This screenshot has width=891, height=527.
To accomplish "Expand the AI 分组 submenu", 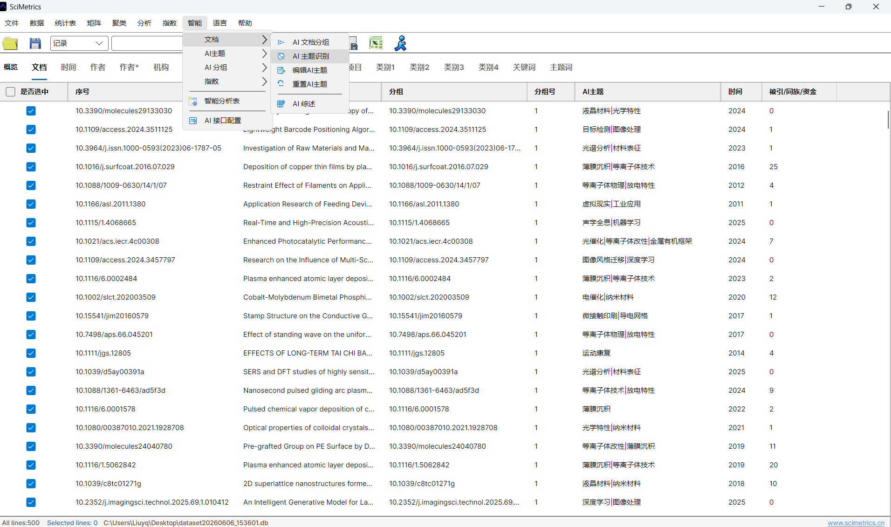I will pyautogui.click(x=227, y=68).
